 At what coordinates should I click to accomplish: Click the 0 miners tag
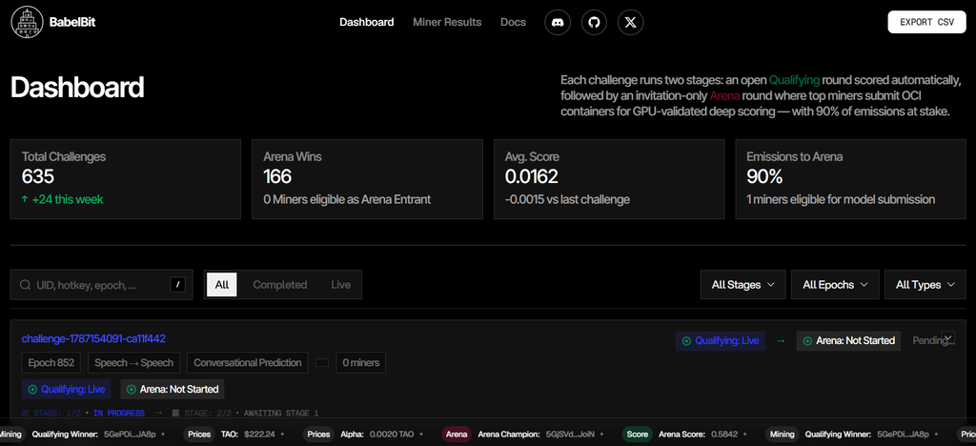click(x=360, y=363)
